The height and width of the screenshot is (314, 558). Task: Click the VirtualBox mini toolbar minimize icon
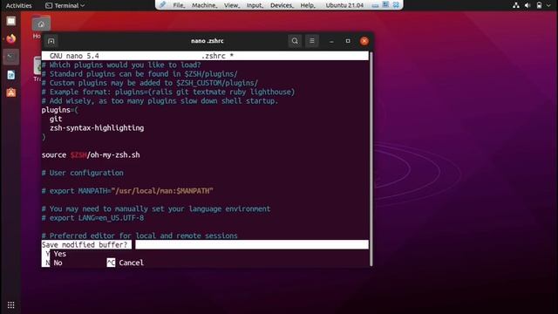(x=375, y=5)
